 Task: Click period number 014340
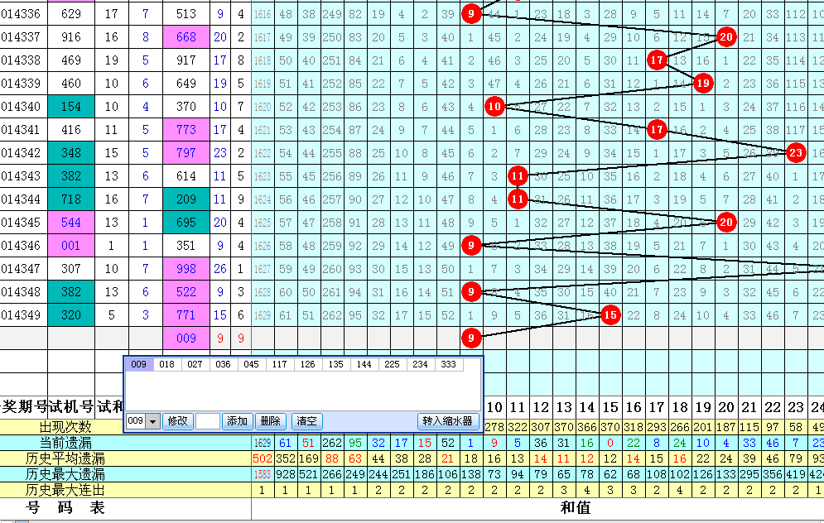(x=21, y=107)
